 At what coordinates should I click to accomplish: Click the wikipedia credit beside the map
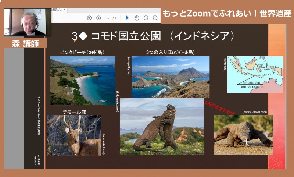tap(225, 64)
